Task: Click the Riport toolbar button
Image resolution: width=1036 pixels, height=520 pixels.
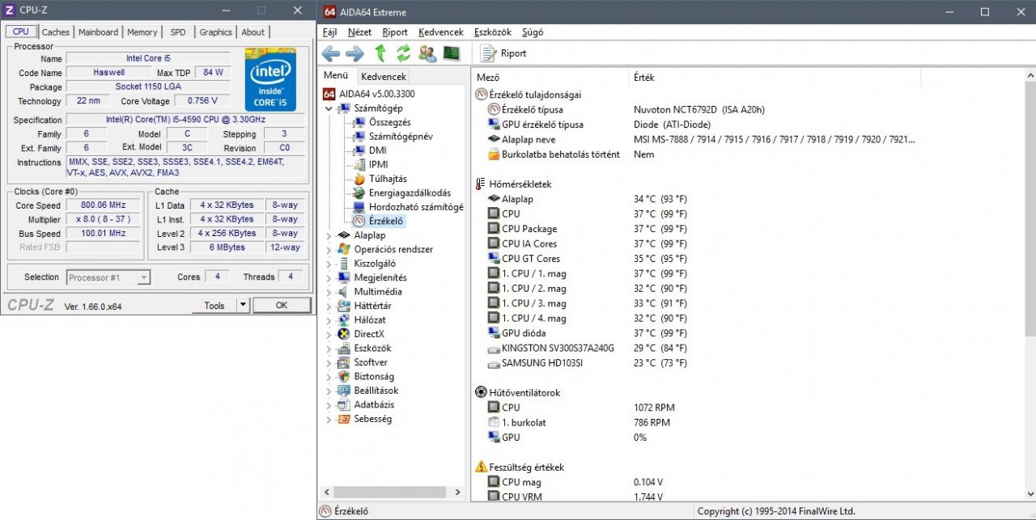Action: point(503,53)
